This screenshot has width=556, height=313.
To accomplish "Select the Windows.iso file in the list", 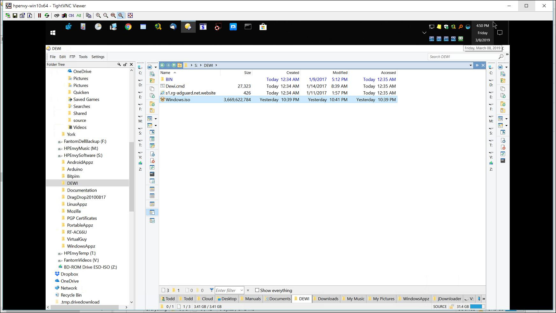I will 179,99.
